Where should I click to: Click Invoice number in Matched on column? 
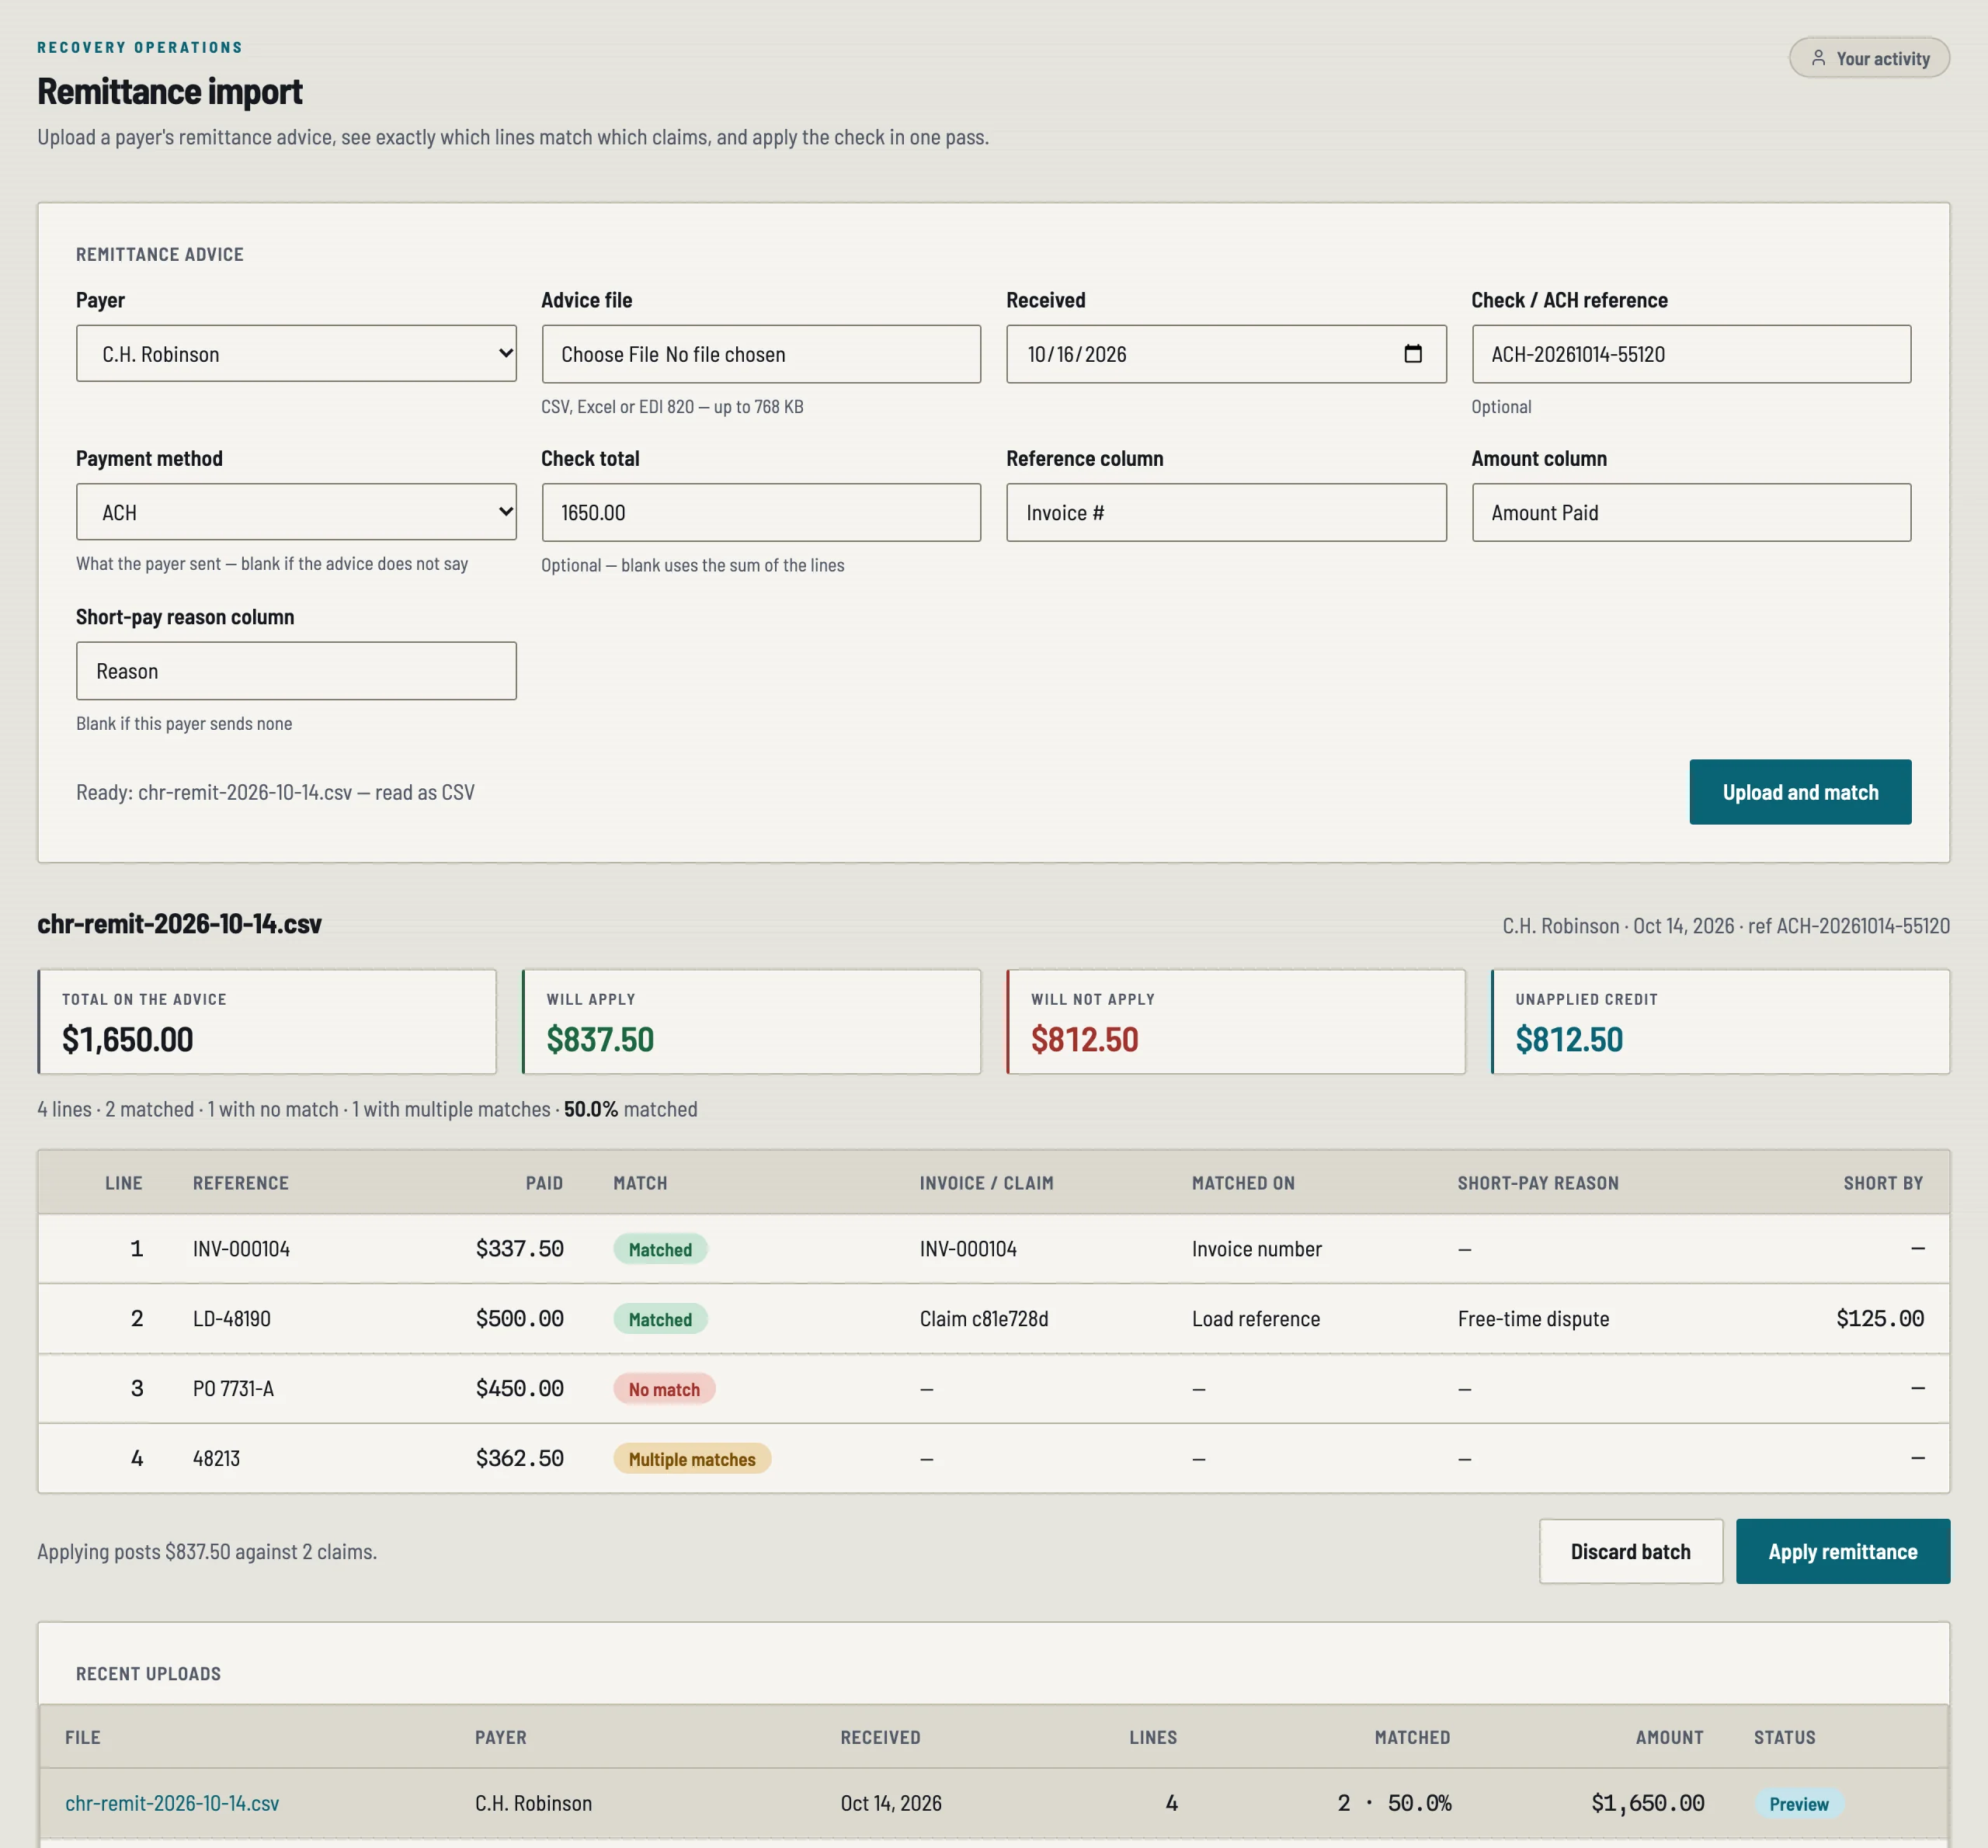click(x=1256, y=1249)
